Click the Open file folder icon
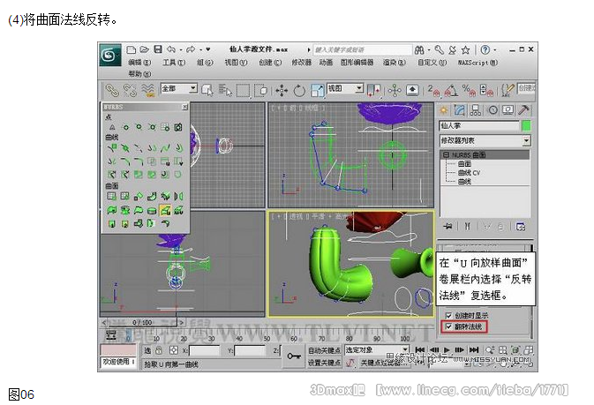The image size is (594, 405). point(145,49)
